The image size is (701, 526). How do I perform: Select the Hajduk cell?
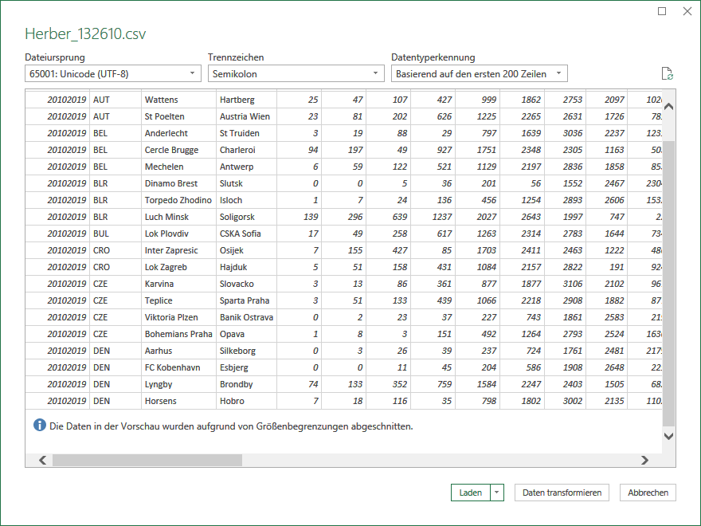tap(246, 267)
